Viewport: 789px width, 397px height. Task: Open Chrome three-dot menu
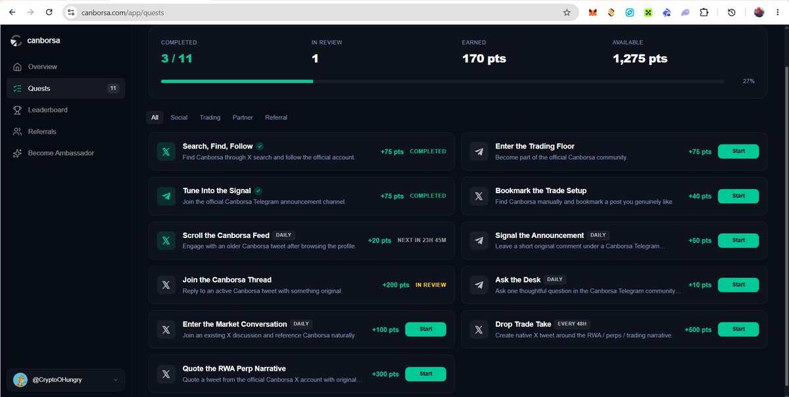point(778,12)
